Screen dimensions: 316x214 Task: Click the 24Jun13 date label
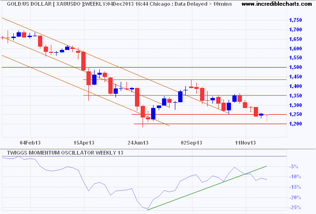click(138, 143)
